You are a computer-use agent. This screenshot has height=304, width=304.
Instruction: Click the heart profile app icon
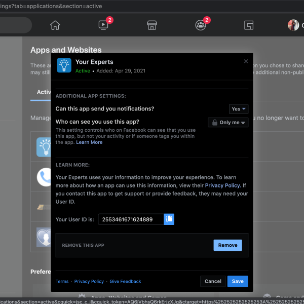pyautogui.click(x=44, y=237)
